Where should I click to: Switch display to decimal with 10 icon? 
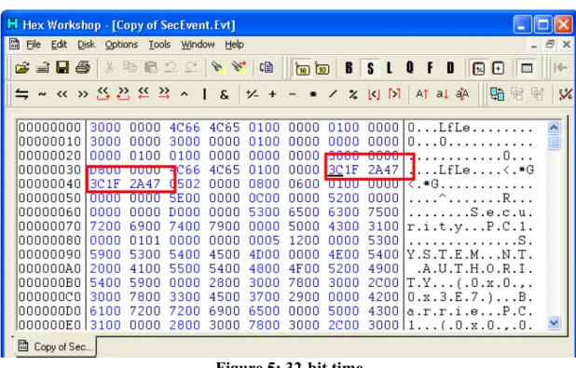(322, 68)
